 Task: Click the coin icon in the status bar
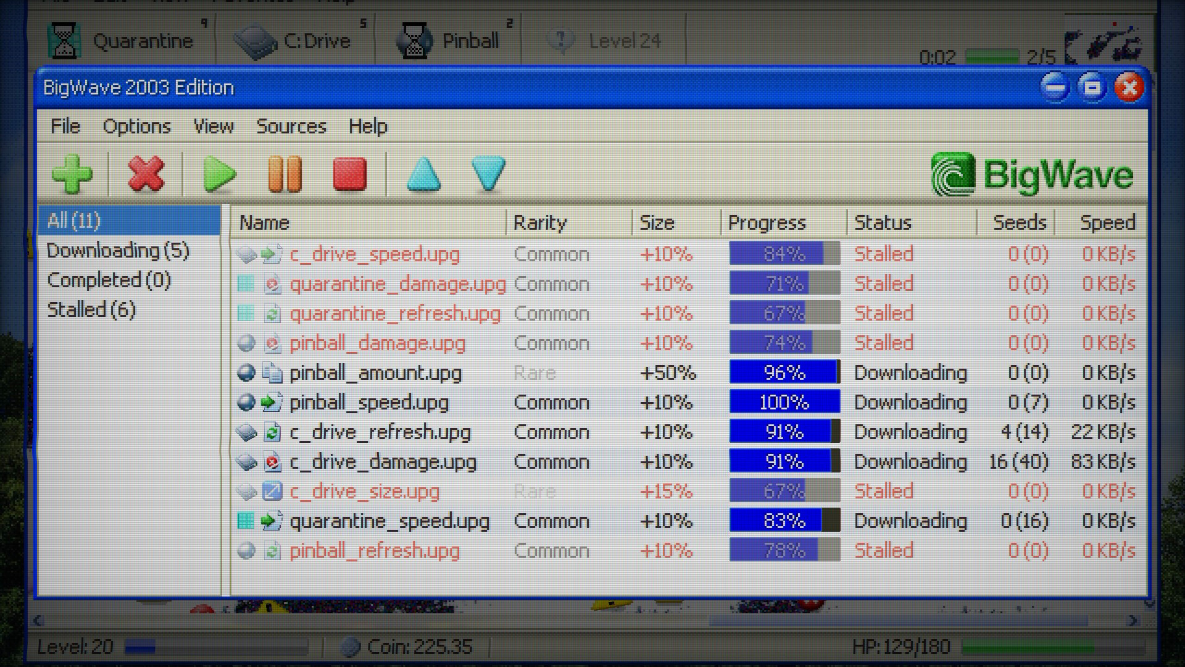pyautogui.click(x=352, y=646)
